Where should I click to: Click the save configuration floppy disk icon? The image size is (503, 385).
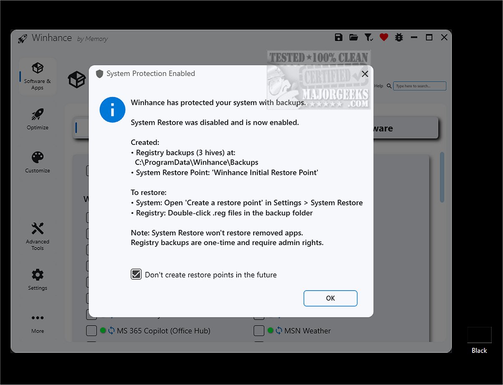(x=339, y=38)
